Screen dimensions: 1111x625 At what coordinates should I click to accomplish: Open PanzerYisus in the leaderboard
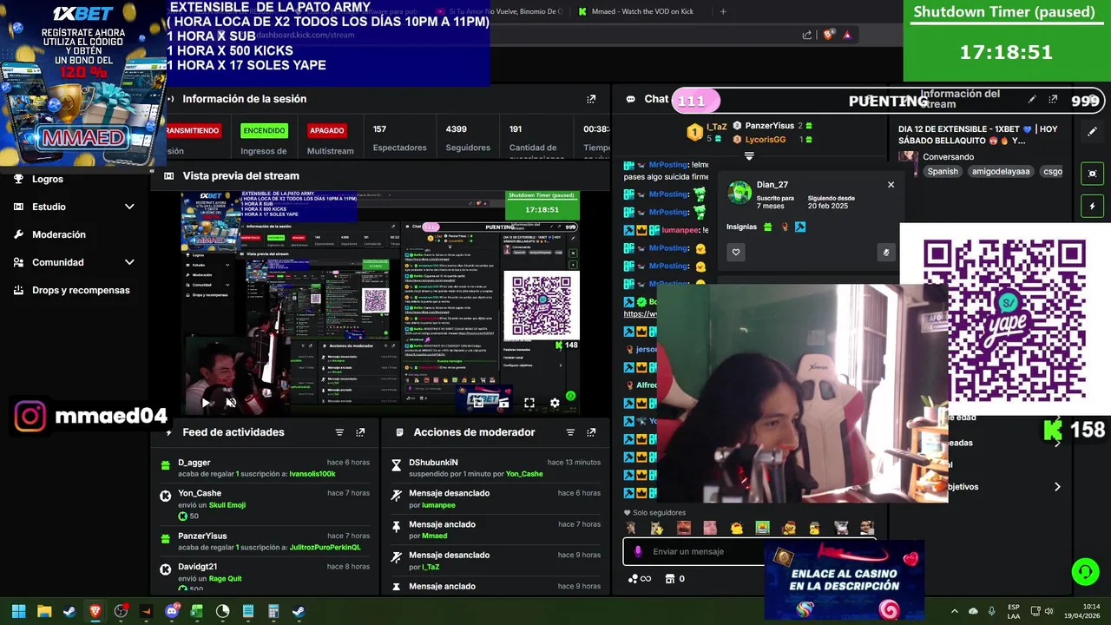pyautogui.click(x=769, y=126)
